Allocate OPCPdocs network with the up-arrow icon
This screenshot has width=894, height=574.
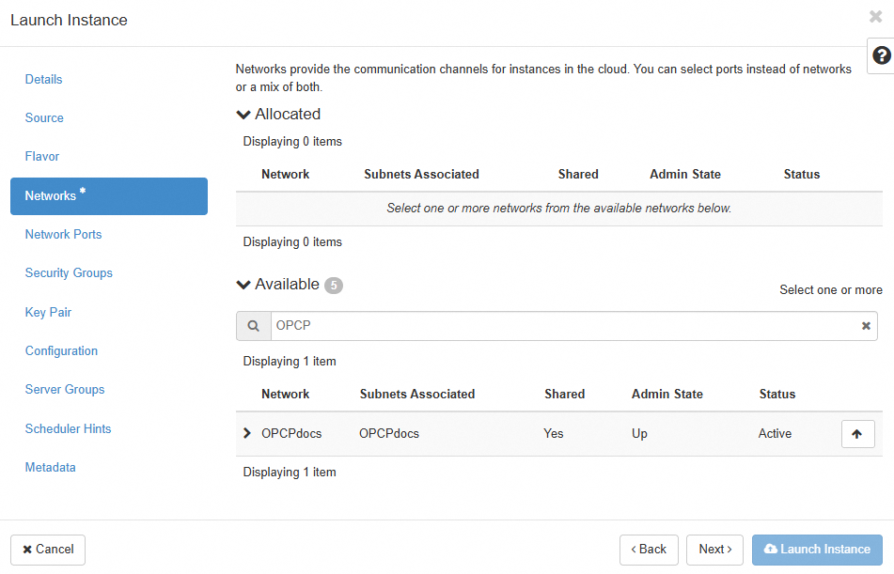(x=857, y=433)
